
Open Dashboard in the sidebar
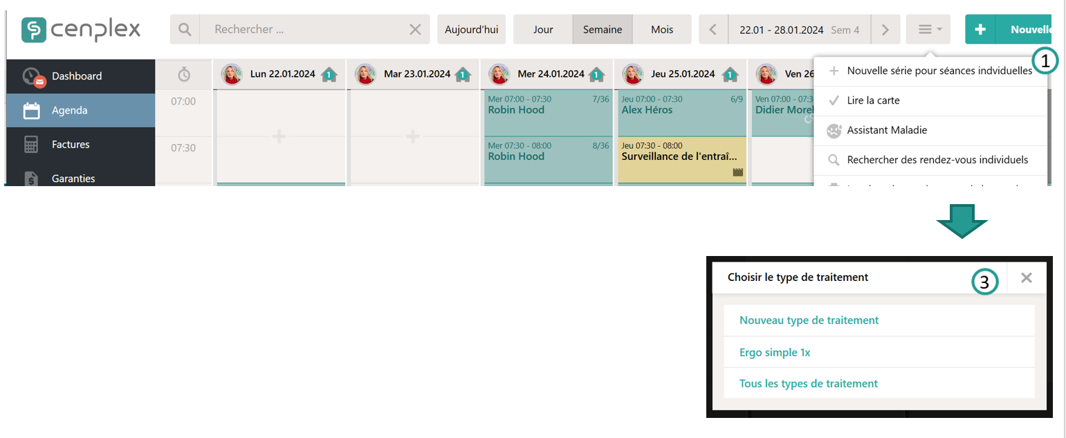coord(76,76)
